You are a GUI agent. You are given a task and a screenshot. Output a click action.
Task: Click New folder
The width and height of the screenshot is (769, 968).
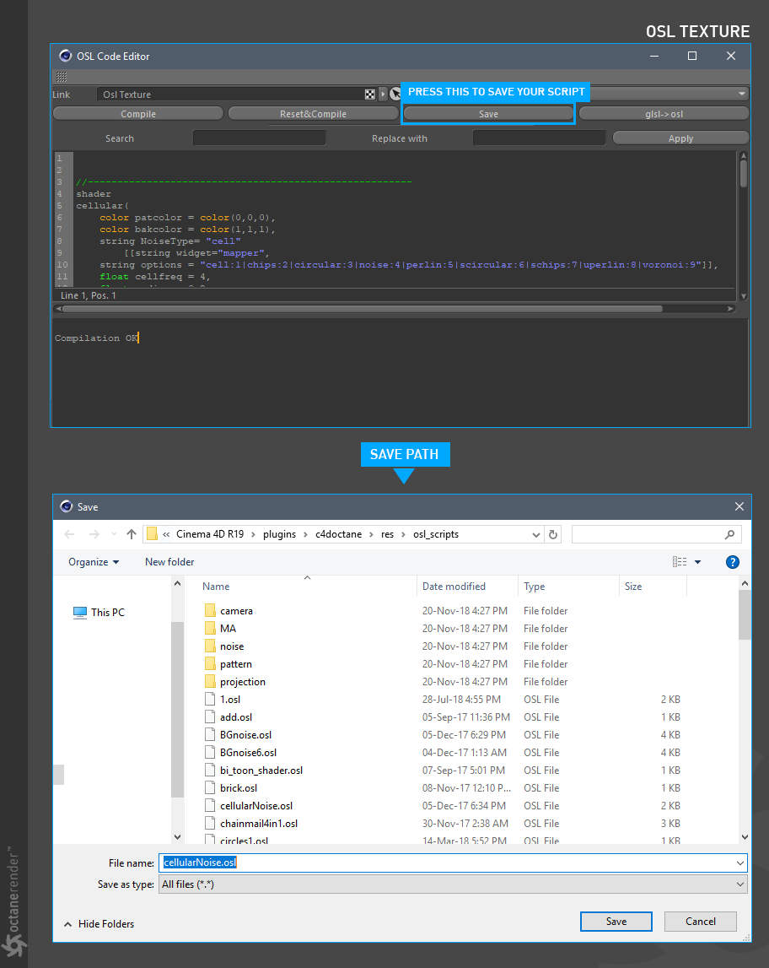pyautogui.click(x=169, y=562)
